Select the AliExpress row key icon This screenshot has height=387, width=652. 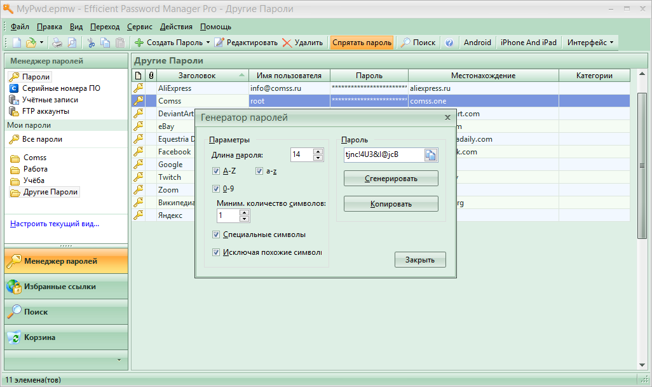point(138,88)
